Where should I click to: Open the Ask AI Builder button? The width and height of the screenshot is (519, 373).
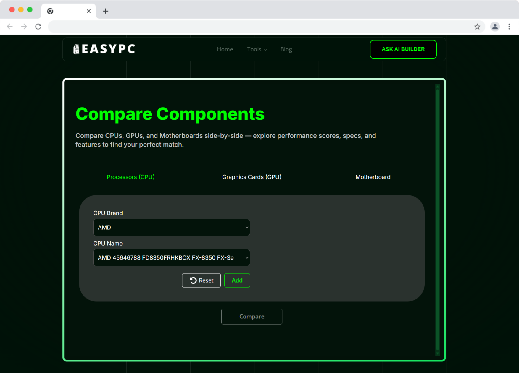(403, 49)
